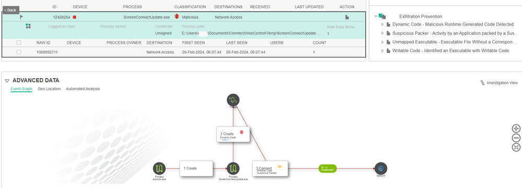The height and width of the screenshot is (188, 522).
Task: Click the flag icon on event 12428254
Action: 21,17
